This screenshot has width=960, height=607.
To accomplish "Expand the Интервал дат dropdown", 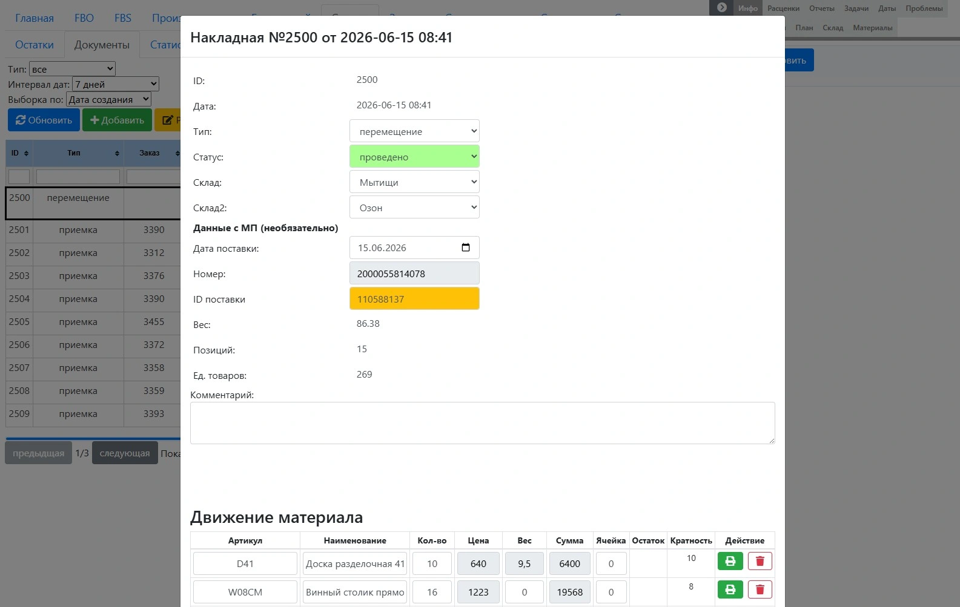I will [x=115, y=84].
